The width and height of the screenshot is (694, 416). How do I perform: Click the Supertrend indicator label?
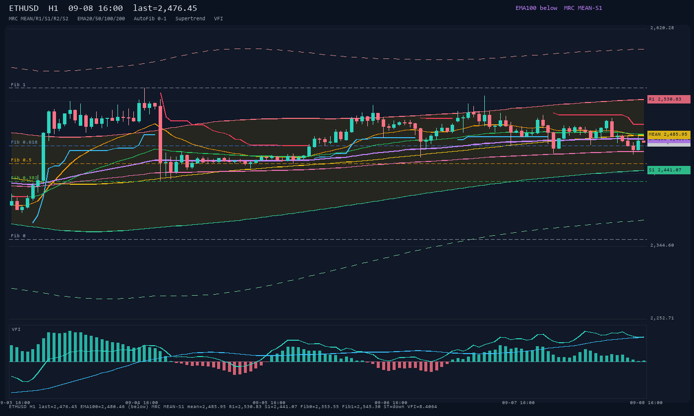[x=190, y=18]
